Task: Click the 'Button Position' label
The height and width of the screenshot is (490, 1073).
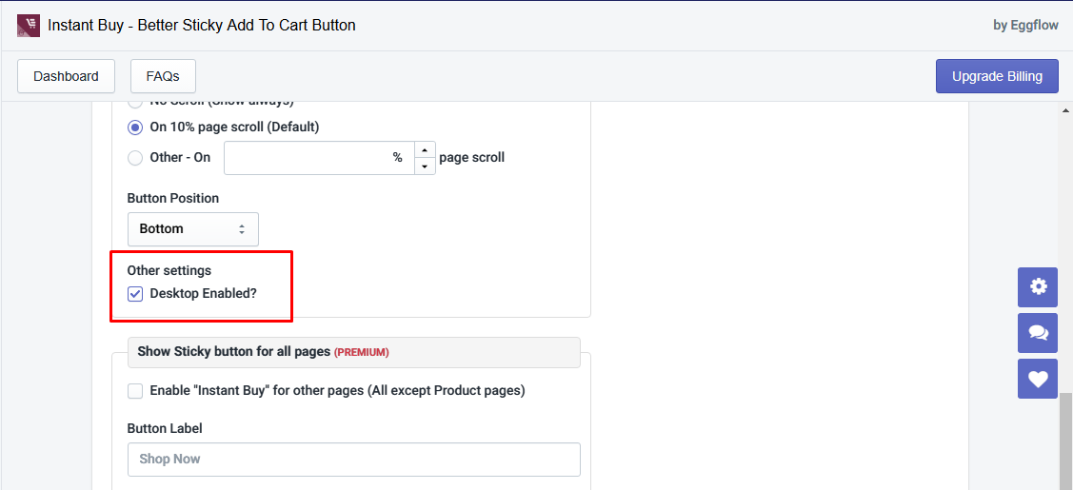Action: click(173, 198)
